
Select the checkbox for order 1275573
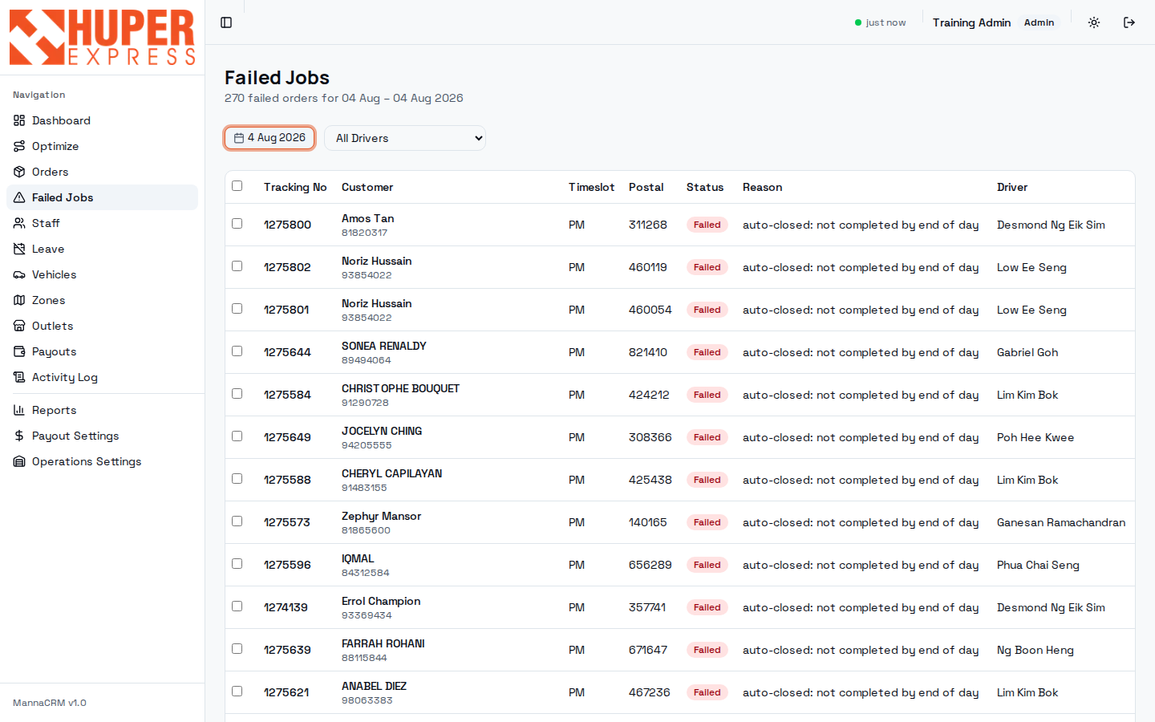pyautogui.click(x=237, y=521)
